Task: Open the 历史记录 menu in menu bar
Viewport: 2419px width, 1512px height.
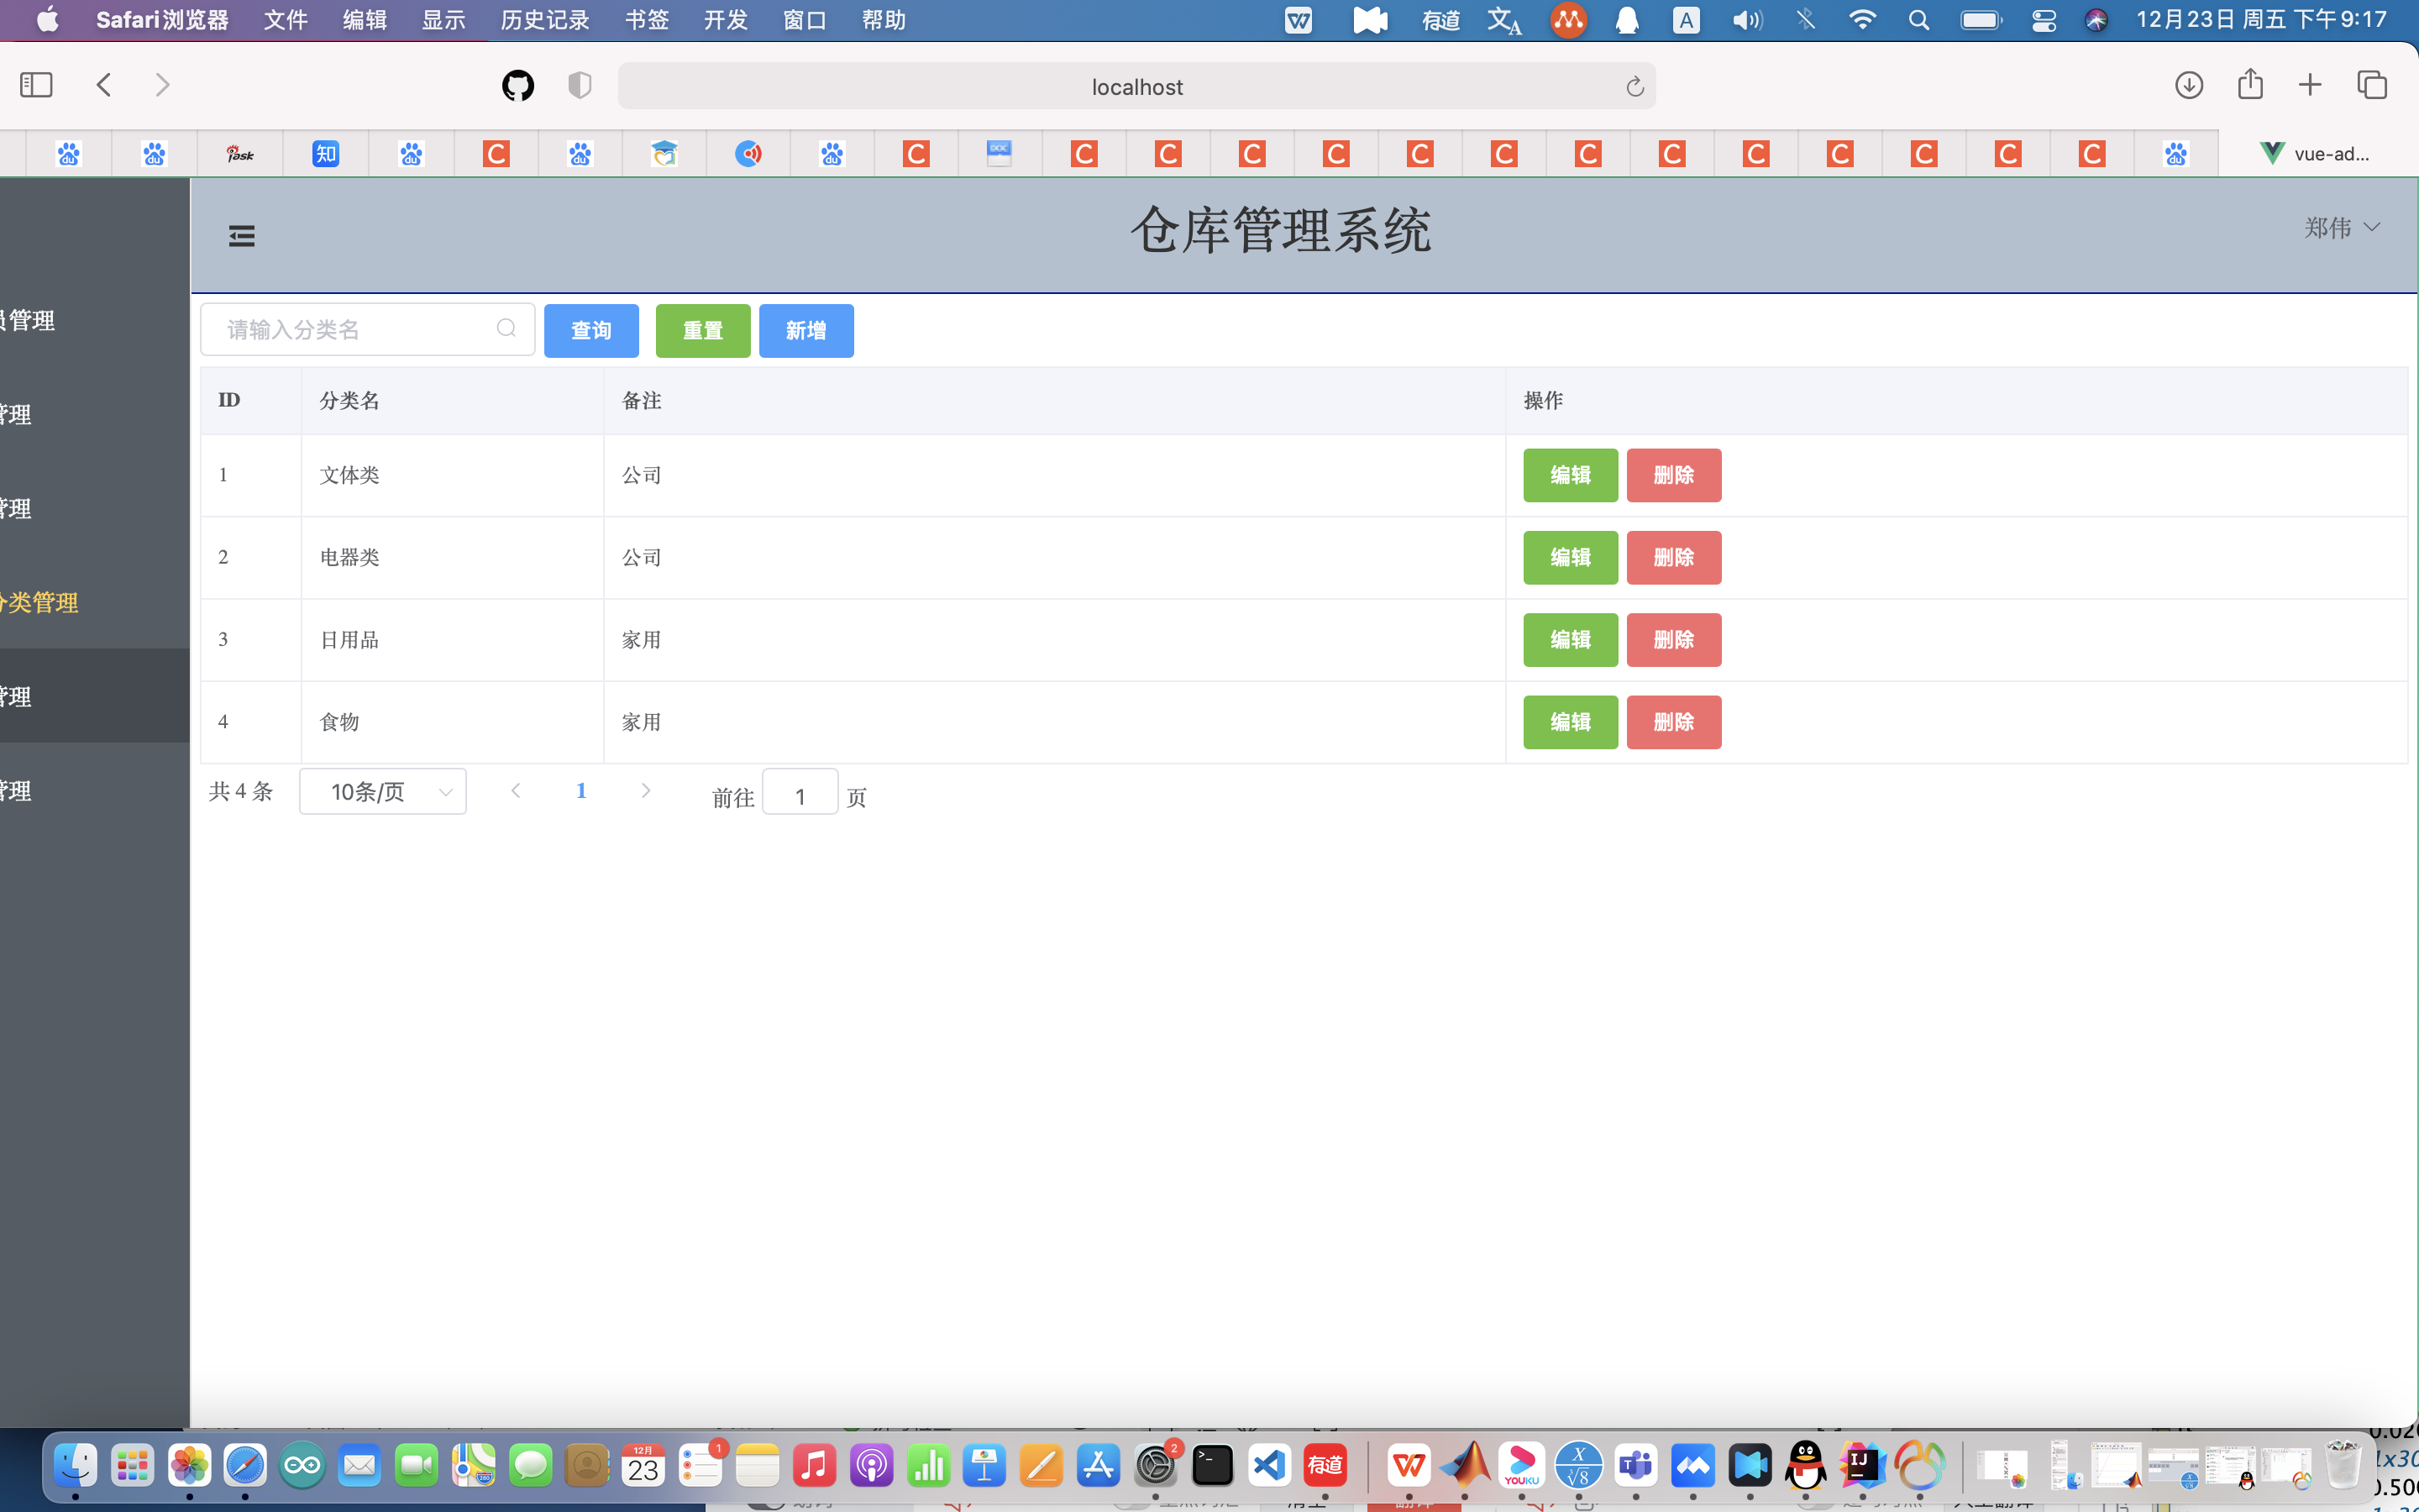Action: pos(543,20)
